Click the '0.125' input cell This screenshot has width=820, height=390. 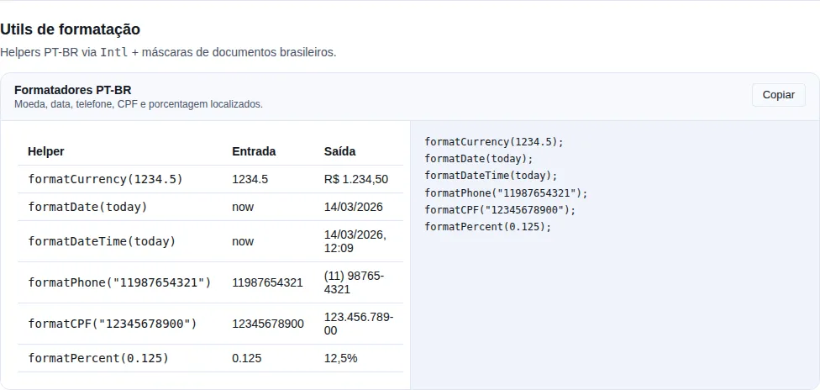[247, 358]
